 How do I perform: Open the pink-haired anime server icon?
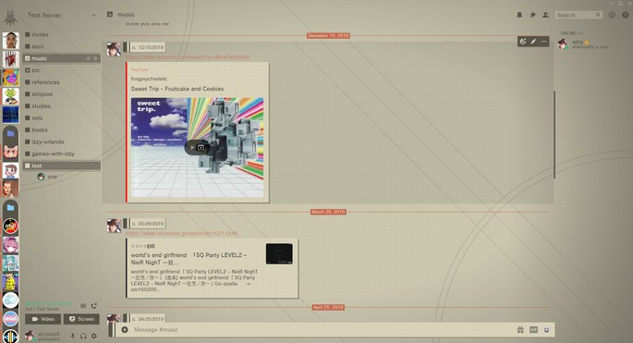pyautogui.click(x=10, y=245)
